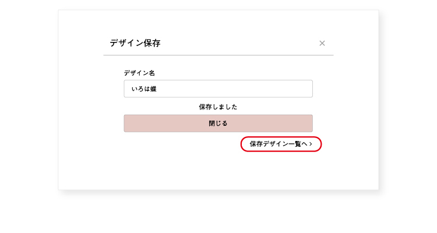Screen dimensions: 437x233
Task: Click the blank area below the saved designs link
Action: pos(280,170)
